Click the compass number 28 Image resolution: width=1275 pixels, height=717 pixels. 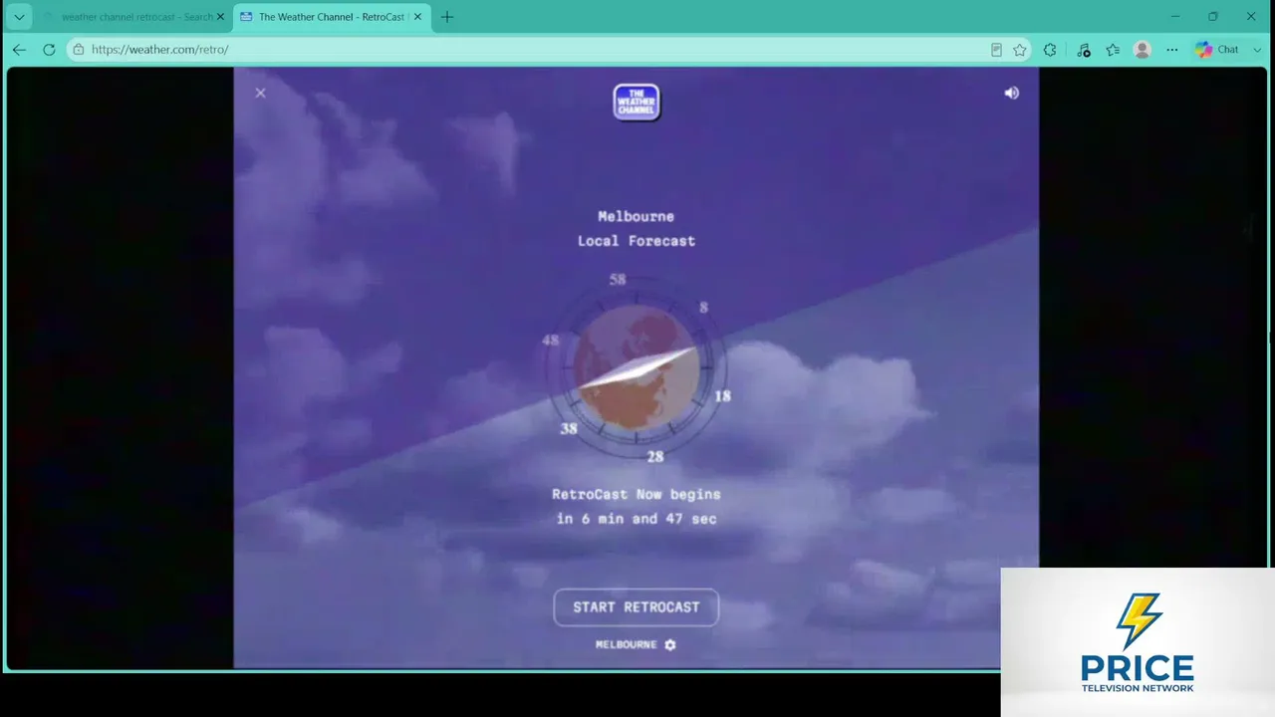pos(655,457)
